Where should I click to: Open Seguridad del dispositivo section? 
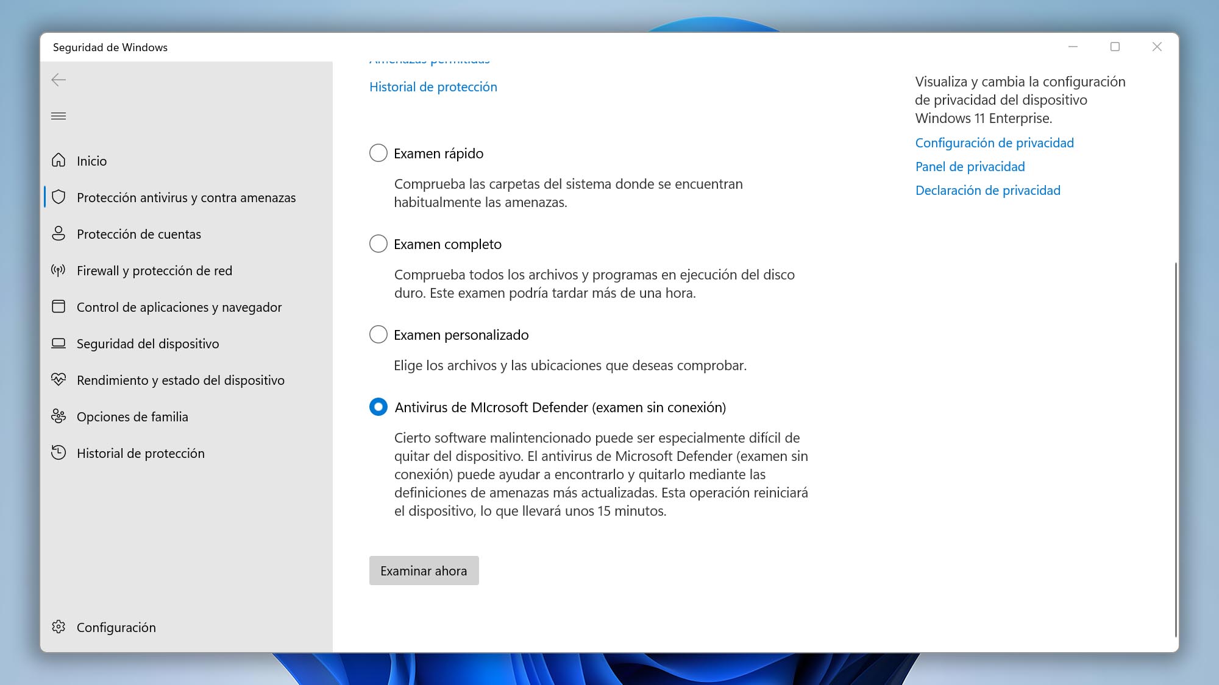pos(187,343)
